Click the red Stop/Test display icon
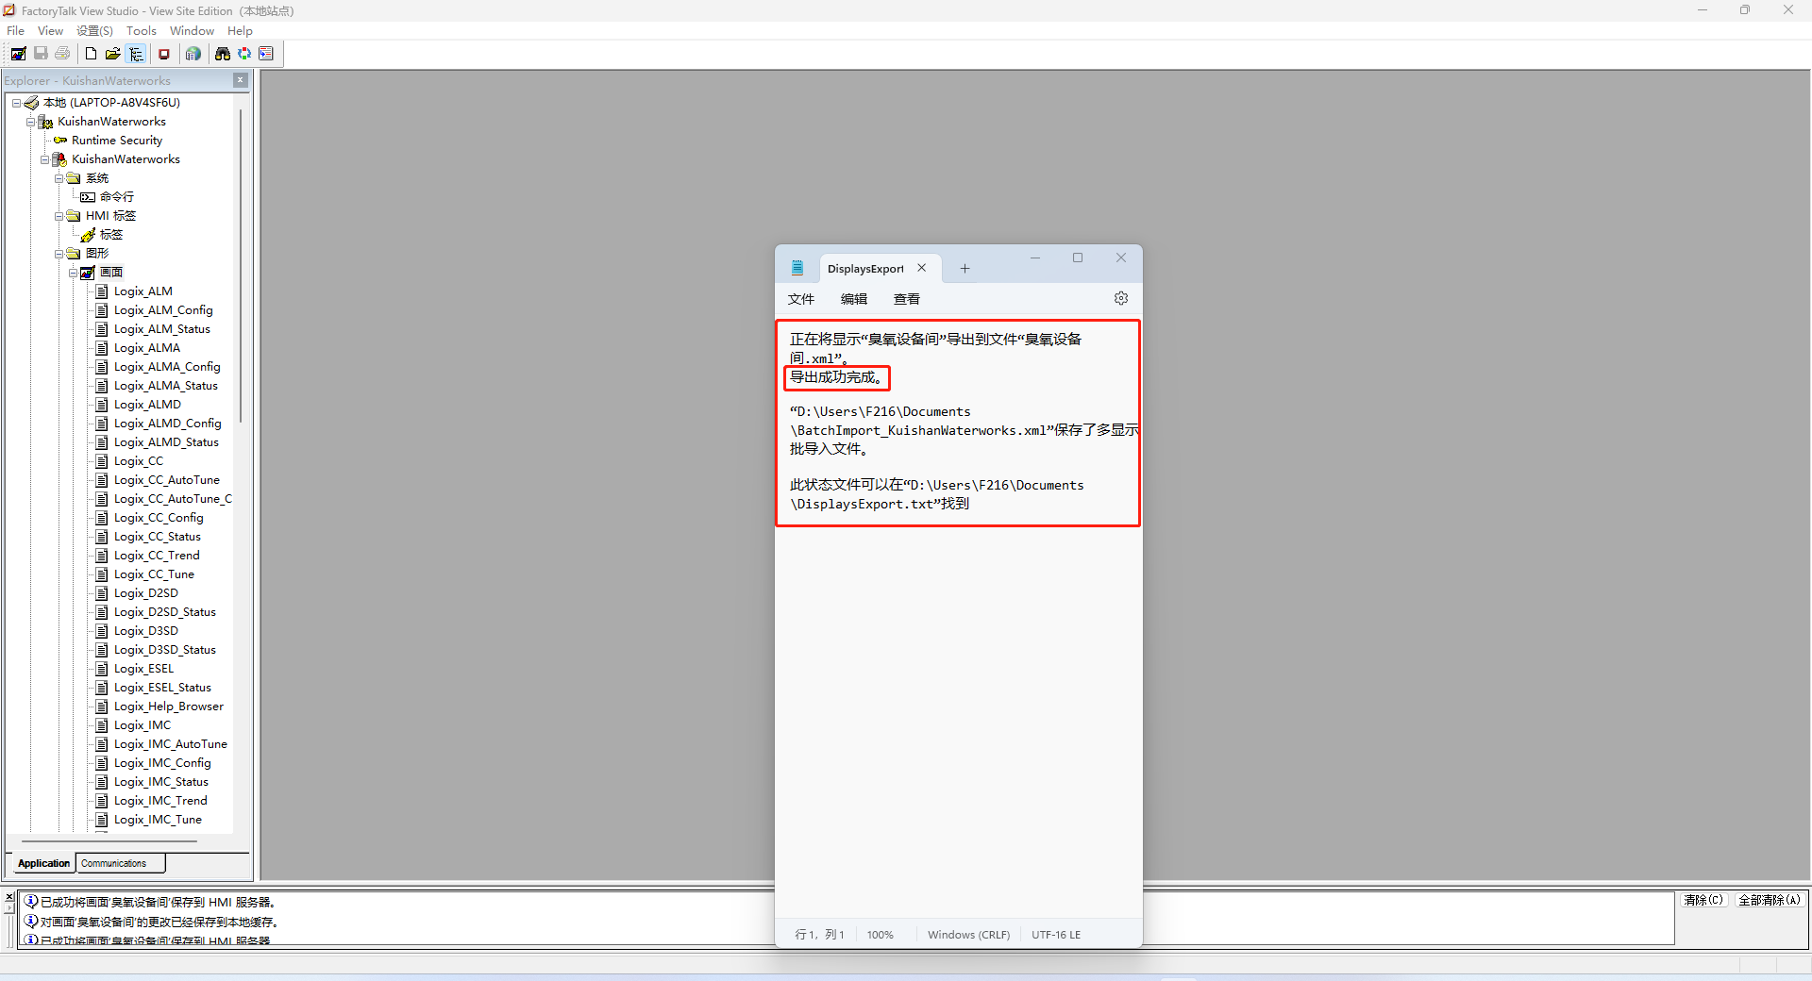 coord(164,54)
